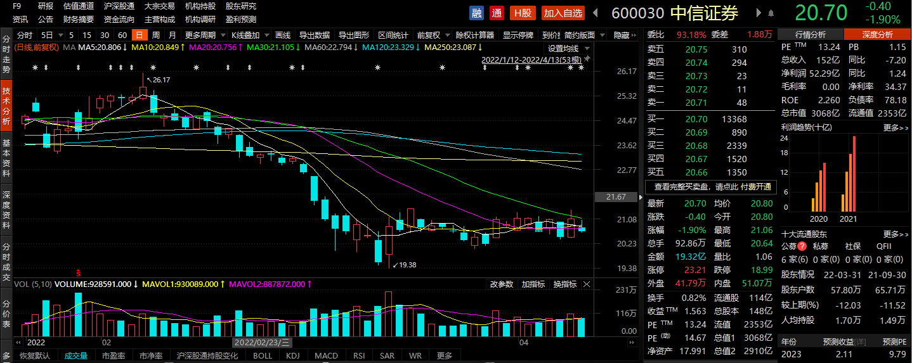
Task: Select the 日 daily period
Action: [x=138, y=35]
